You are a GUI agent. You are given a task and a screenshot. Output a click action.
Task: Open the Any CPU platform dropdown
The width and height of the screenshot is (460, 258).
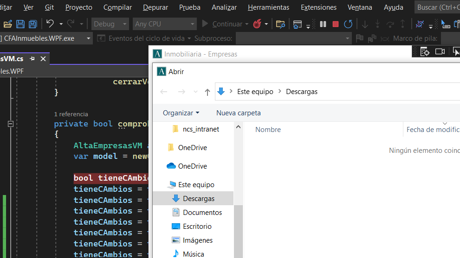point(165,24)
